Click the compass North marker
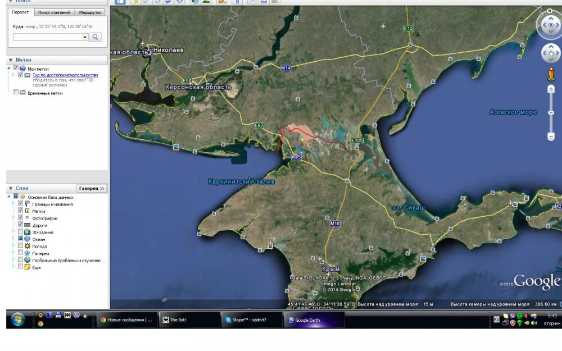This screenshot has height=351, width=562. coord(548,11)
